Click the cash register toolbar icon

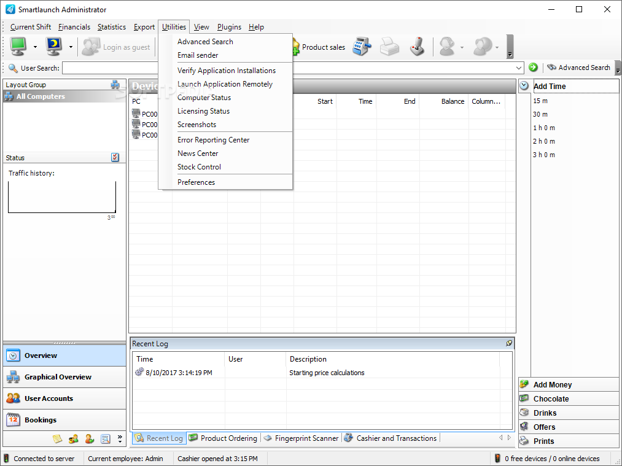361,47
